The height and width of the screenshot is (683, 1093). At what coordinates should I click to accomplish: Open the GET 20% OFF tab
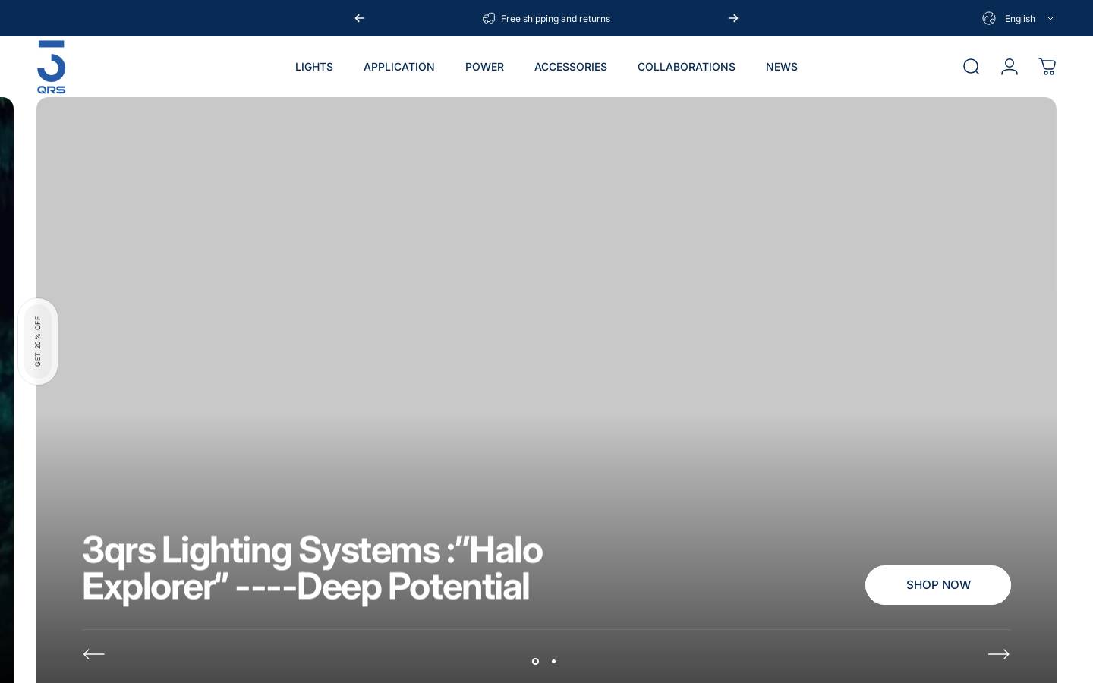(x=38, y=341)
